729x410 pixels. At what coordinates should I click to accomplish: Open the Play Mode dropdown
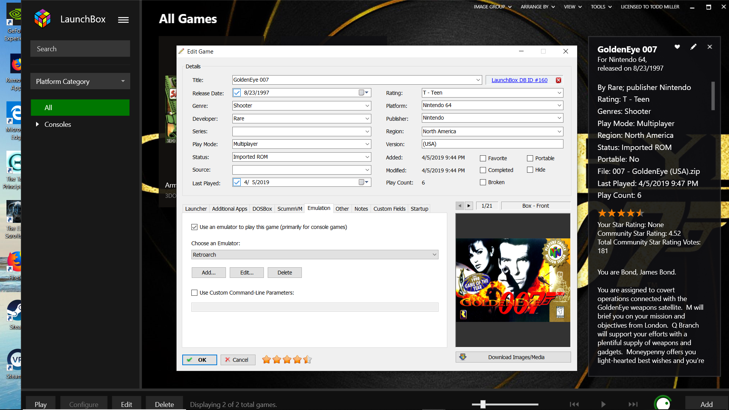point(367,144)
